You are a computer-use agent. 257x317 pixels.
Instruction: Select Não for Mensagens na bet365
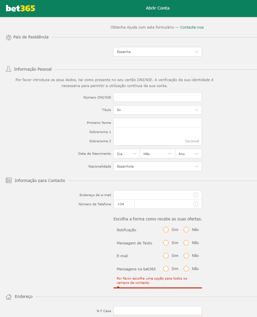pos(186,269)
